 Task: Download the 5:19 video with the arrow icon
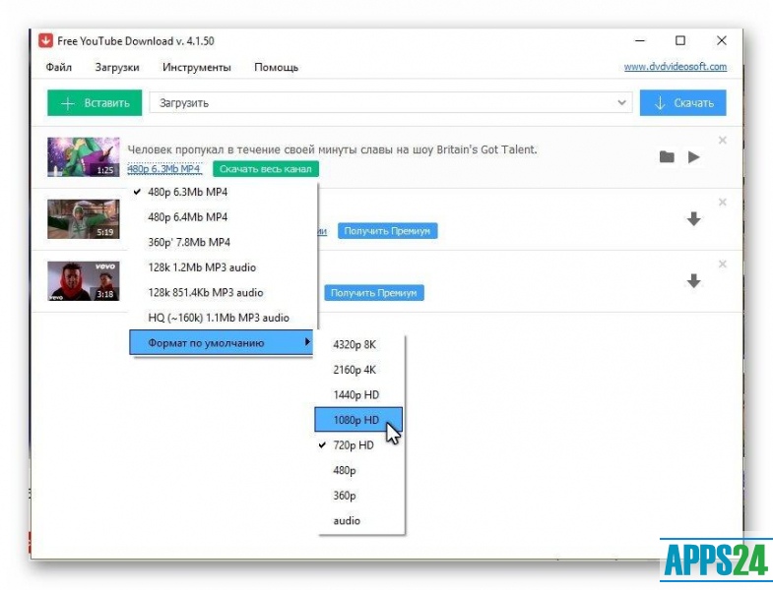693,219
